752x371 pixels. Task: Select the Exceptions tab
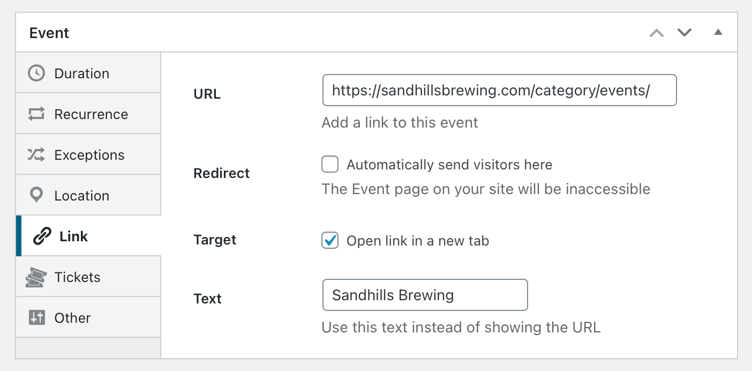[89, 154]
